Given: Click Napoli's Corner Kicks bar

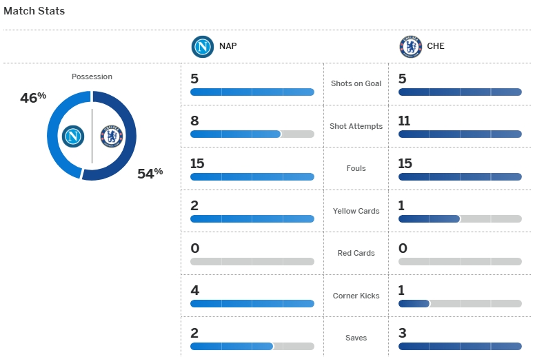Looking at the screenshot, I should (252, 304).
